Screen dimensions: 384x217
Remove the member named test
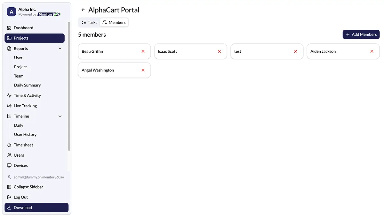tap(295, 51)
